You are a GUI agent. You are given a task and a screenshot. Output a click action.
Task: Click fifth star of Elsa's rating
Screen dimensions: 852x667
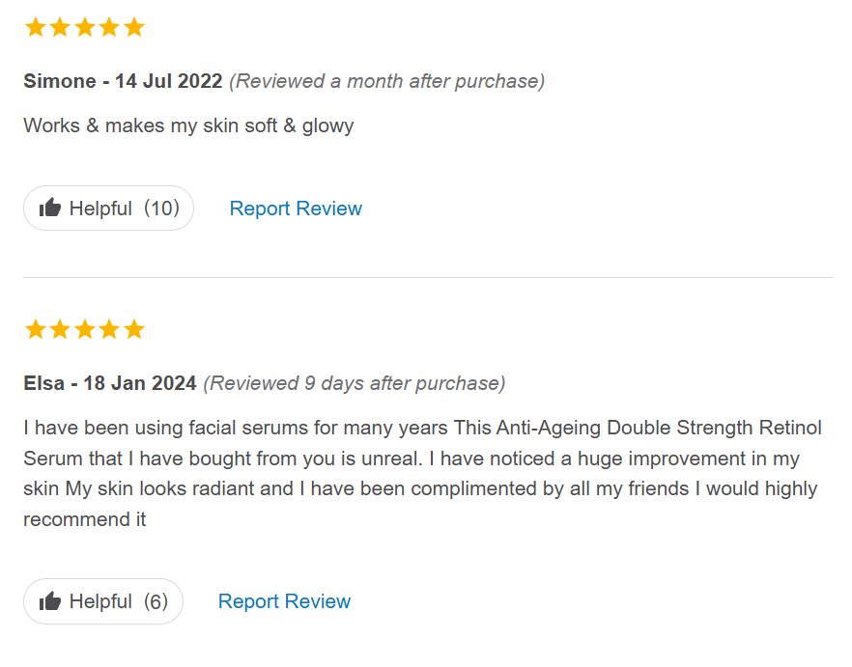coord(134,329)
